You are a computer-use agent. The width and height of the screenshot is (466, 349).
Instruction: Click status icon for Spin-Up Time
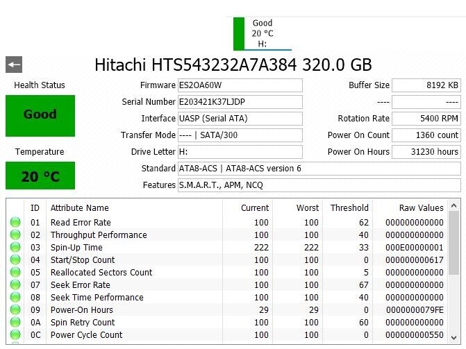pos(15,247)
